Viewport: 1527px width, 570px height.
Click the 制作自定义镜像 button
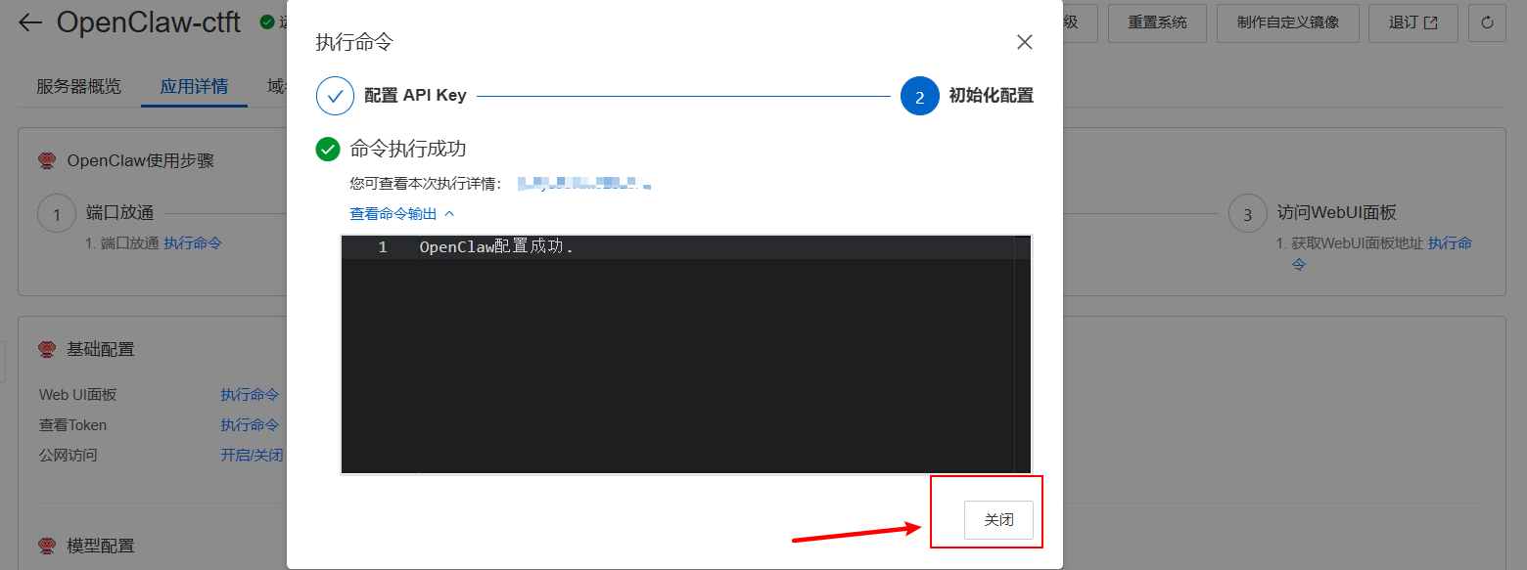(1287, 22)
